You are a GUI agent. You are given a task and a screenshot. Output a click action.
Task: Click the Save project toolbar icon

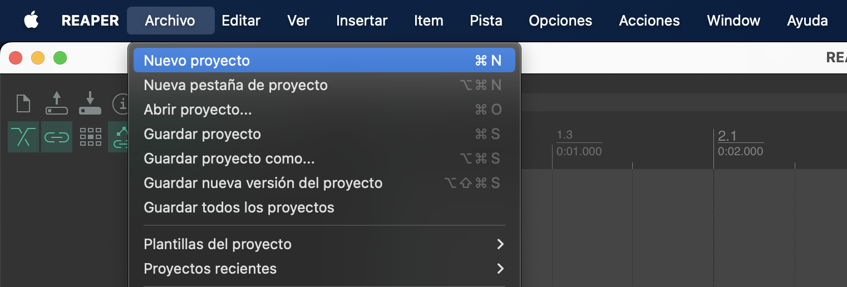[x=90, y=103]
